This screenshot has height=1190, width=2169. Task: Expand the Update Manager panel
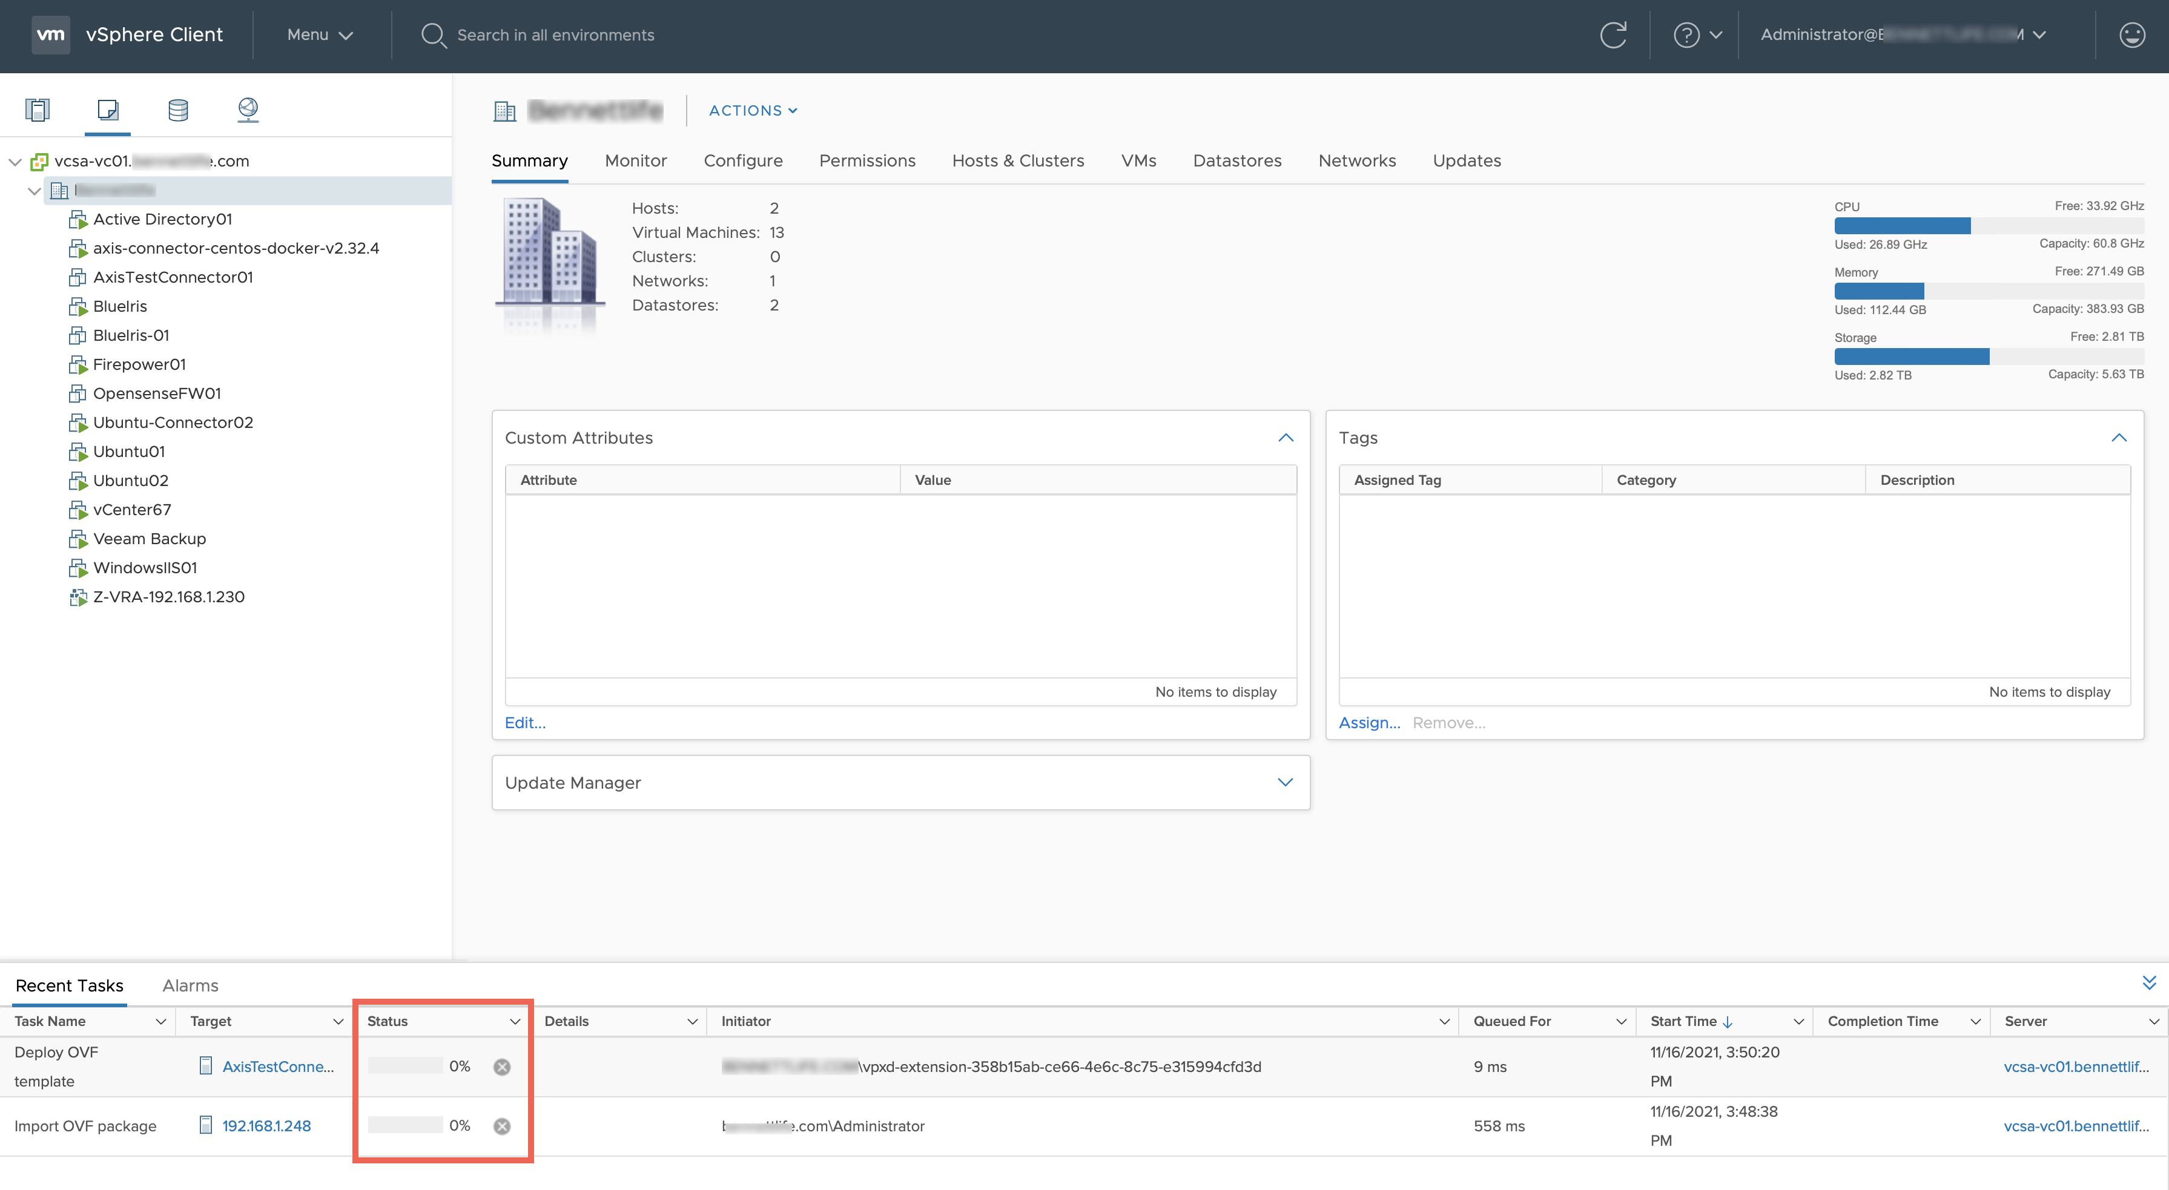coord(1285,783)
